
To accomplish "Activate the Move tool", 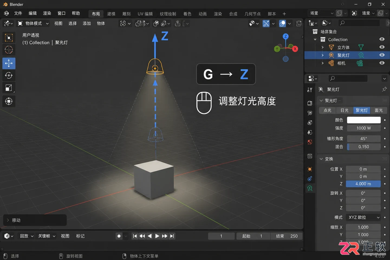I will click(x=9, y=63).
